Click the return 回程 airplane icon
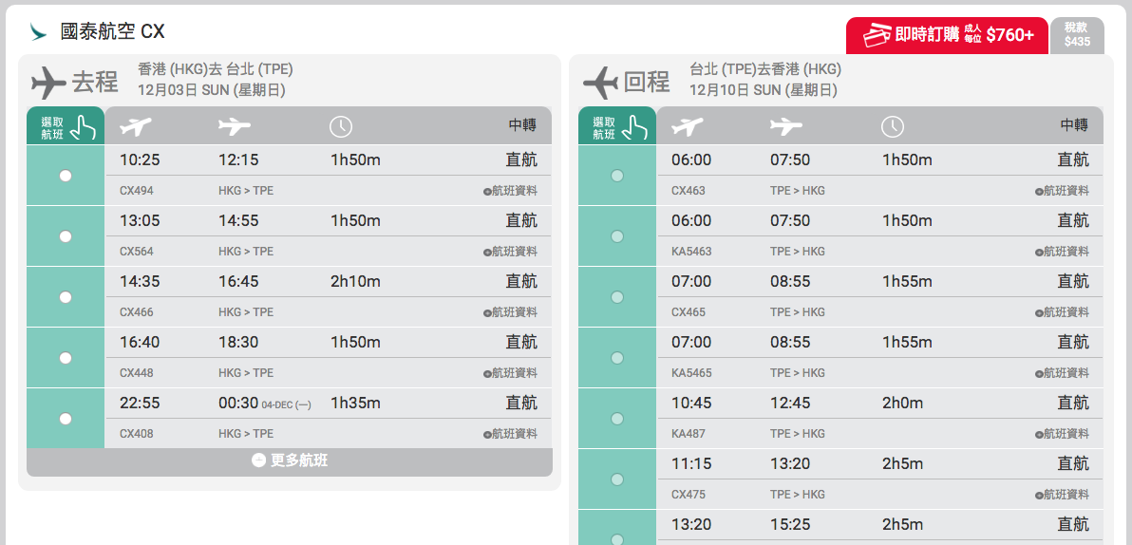 [x=600, y=83]
